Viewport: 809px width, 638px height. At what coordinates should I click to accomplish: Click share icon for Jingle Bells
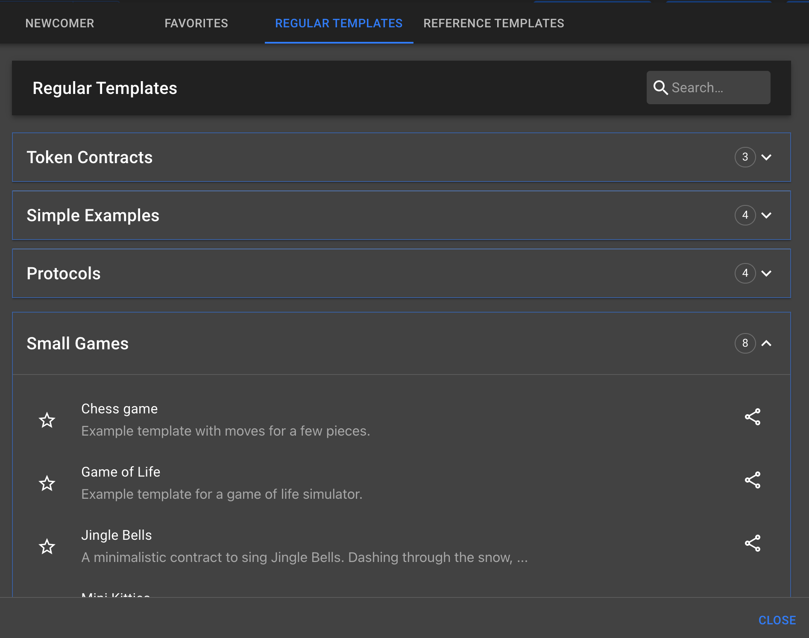(x=752, y=543)
